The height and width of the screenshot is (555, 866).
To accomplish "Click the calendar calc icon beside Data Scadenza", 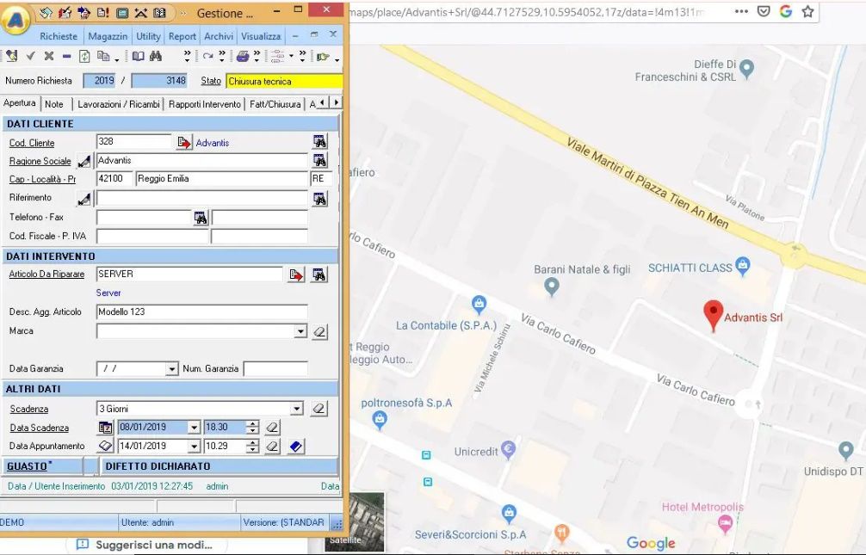I will [105, 428].
